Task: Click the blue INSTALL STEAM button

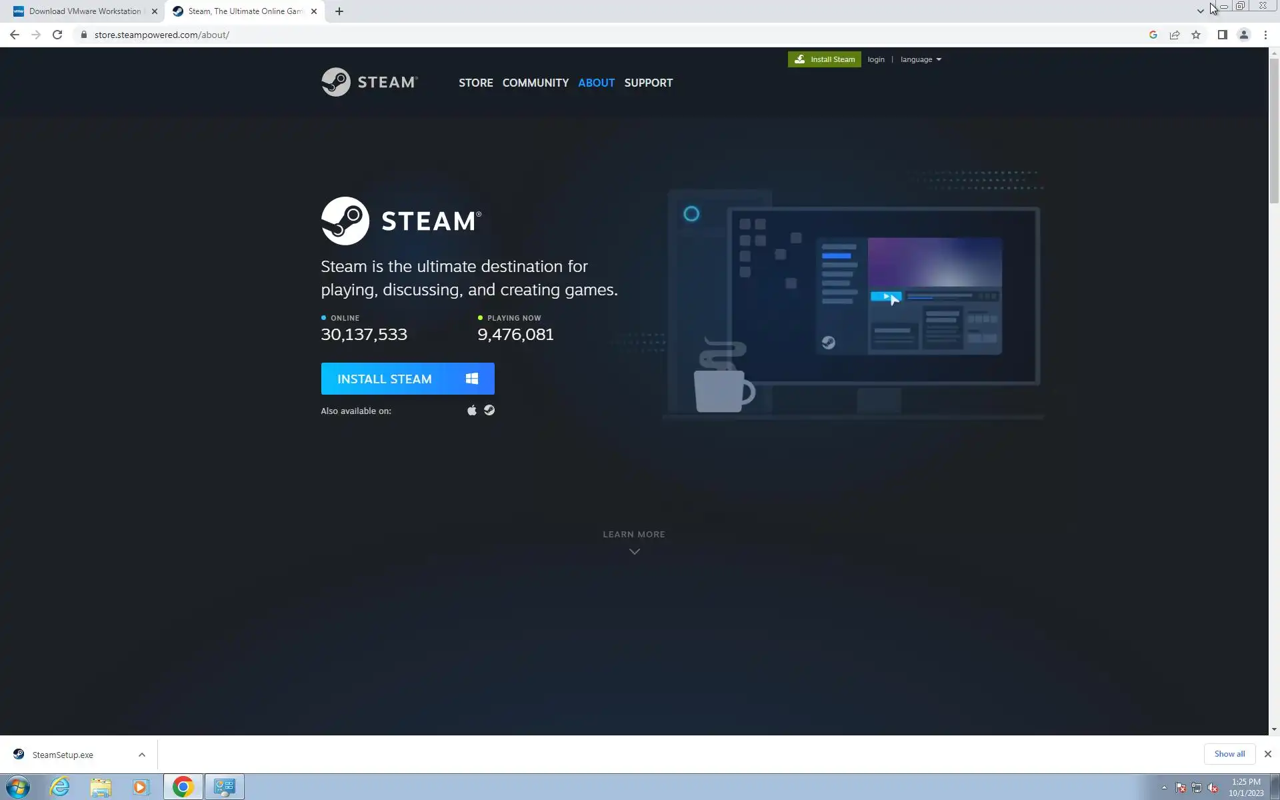Action: click(x=407, y=379)
